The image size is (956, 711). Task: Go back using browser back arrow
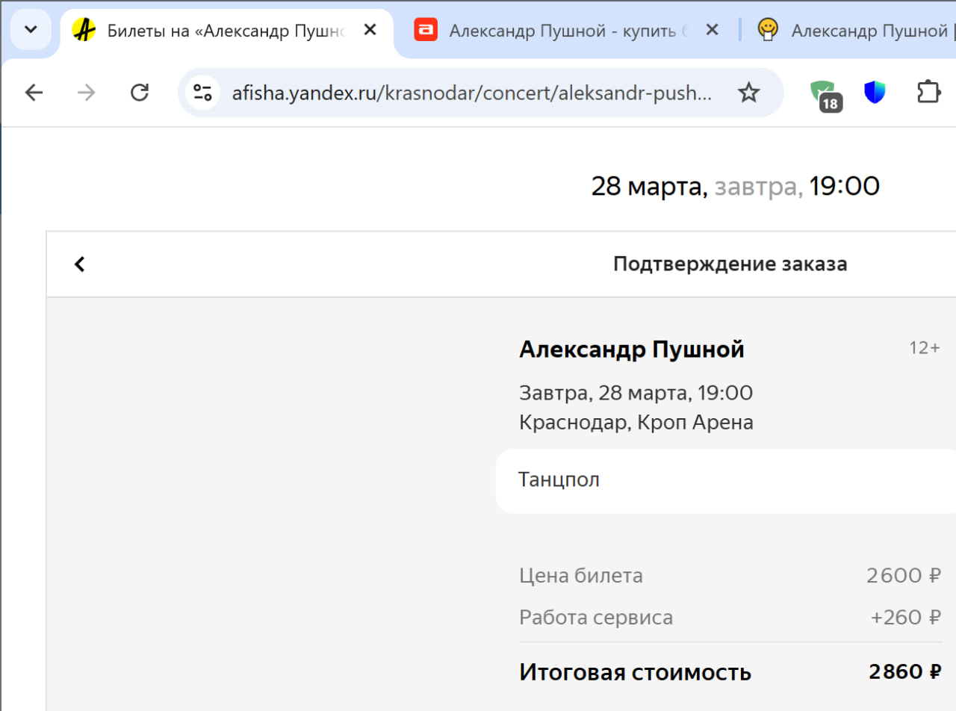(34, 93)
